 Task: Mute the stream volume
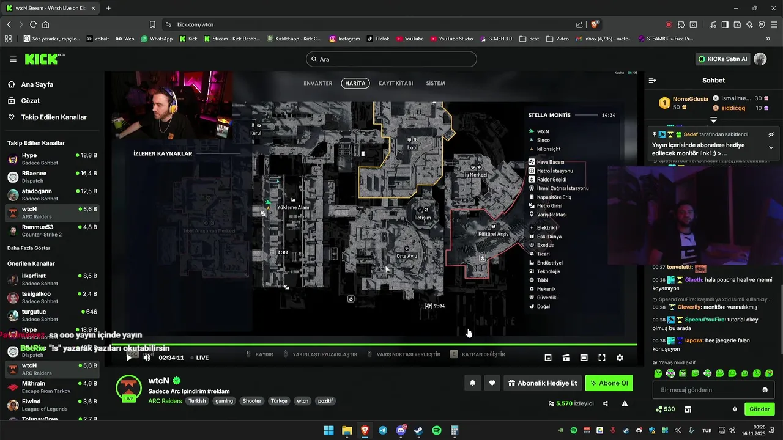tap(147, 358)
